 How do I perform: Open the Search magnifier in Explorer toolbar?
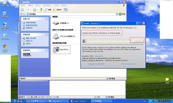tap(48, 10)
